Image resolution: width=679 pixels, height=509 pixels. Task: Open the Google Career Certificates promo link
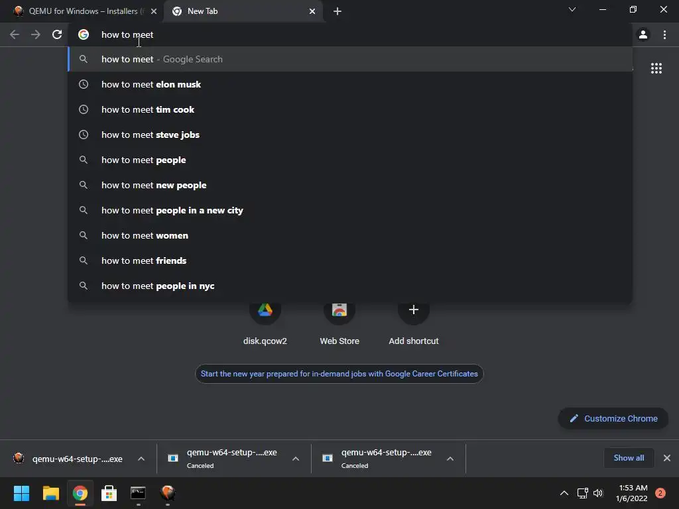coord(339,374)
